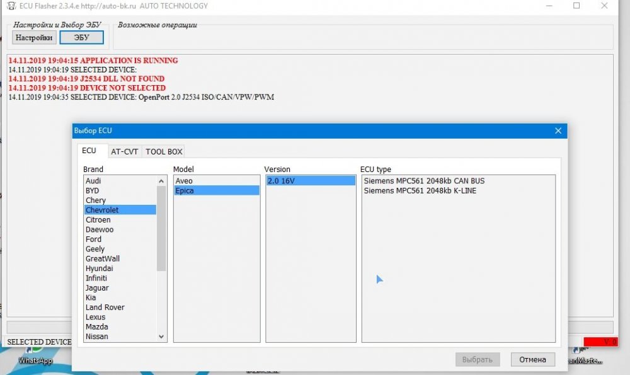Select Ford brand
The width and height of the screenshot is (630, 375).
(x=120, y=239)
